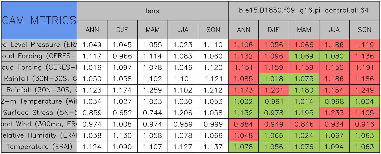Click the red cell showing 1.249

(x=365, y=90)
